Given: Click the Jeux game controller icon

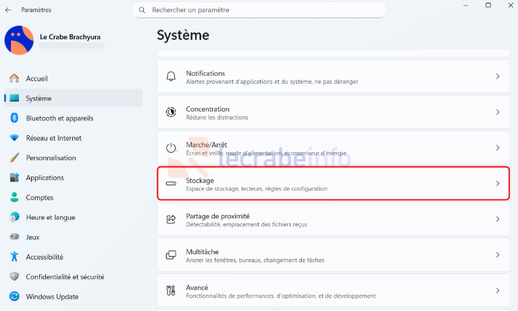Looking at the screenshot, I should point(14,237).
